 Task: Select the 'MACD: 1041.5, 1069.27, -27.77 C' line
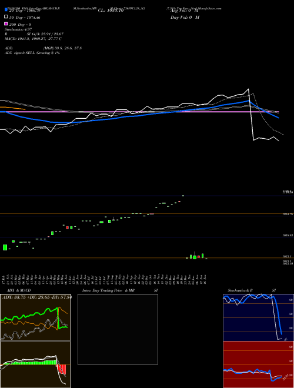[x=33, y=39]
